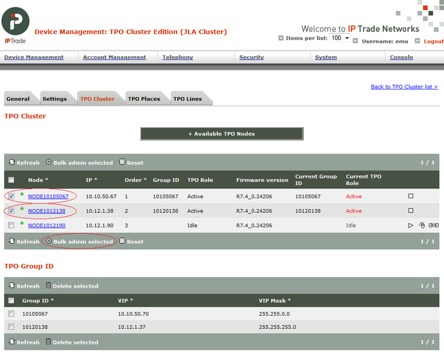Click red Active role for NODE10105067
Viewport: 444px width, 352px height.
coord(354,196)
